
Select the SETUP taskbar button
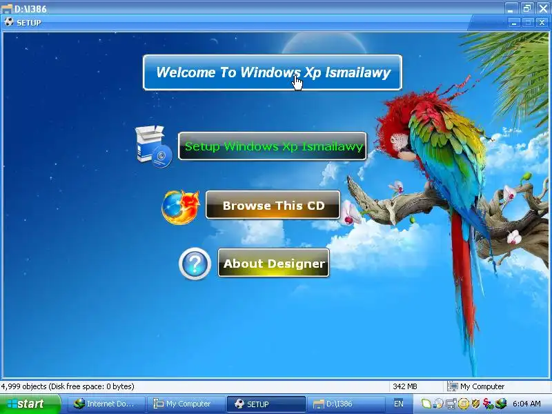click(266, 404)
